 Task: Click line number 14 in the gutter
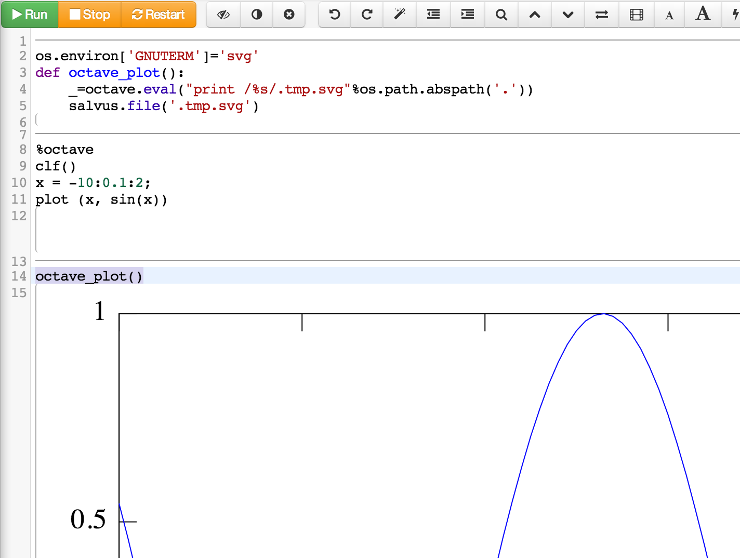pos(19,276)
